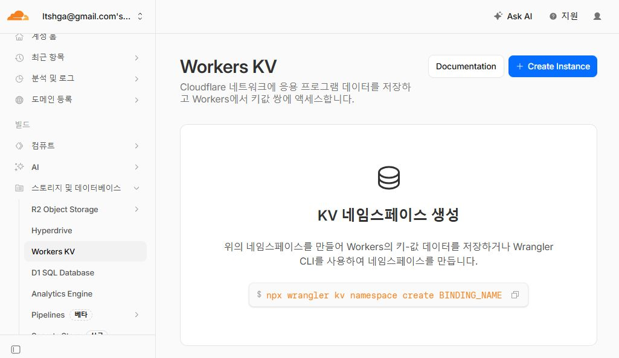The image size is (619, 358).
Task: Open Analytics Engine
Action: pyautogui.click(x=62, y=294)
